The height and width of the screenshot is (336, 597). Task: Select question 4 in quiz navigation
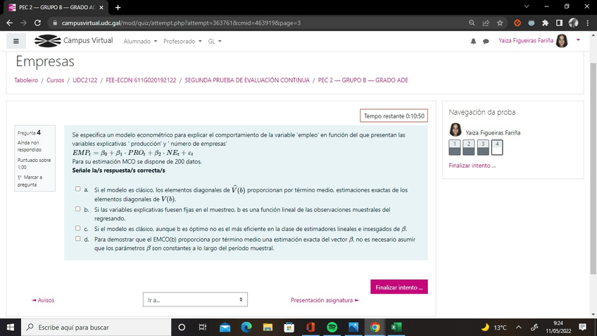[497, 147]
